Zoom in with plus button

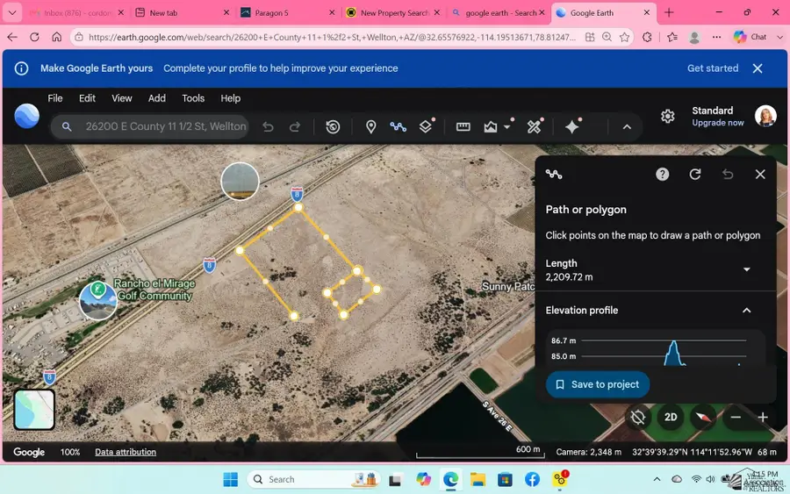[763, 417]
